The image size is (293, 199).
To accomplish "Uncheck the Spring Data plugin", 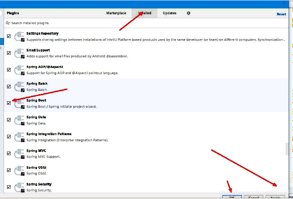I will point(9,120).
